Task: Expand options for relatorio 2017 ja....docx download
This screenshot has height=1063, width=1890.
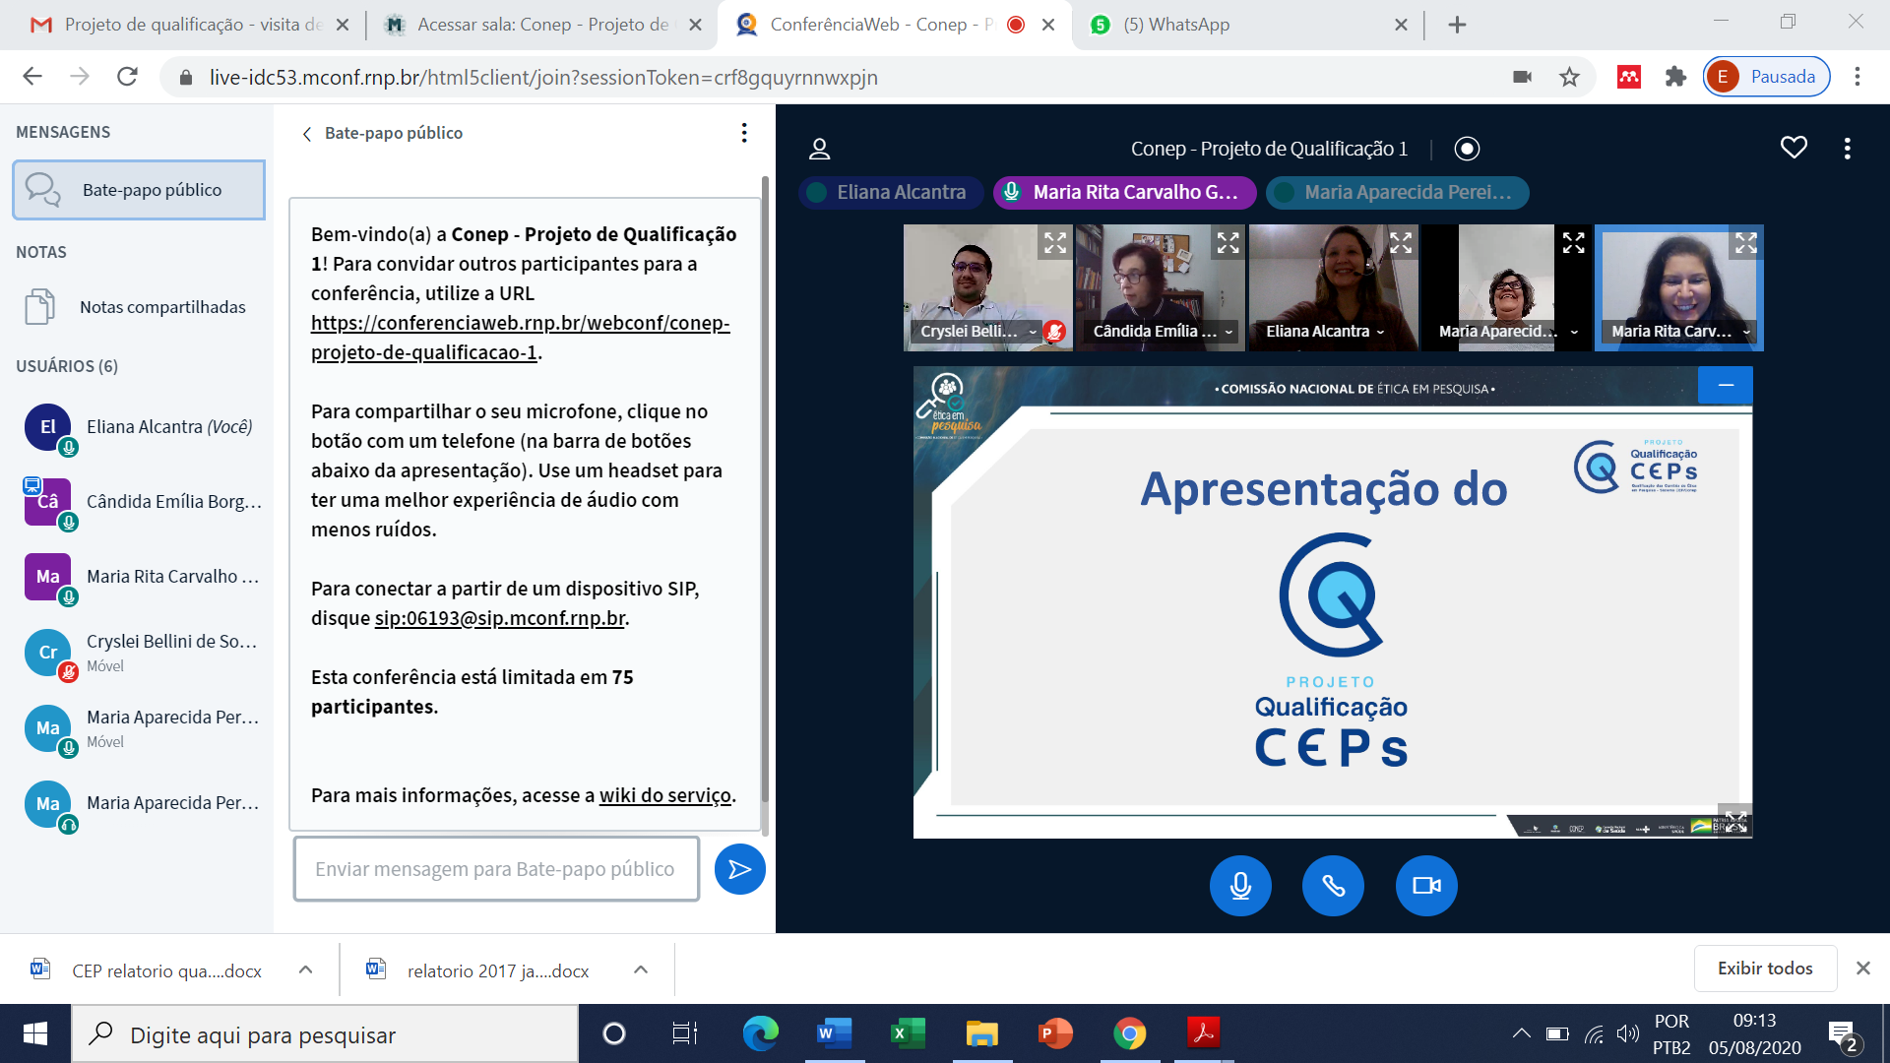Action: [641, 970]
